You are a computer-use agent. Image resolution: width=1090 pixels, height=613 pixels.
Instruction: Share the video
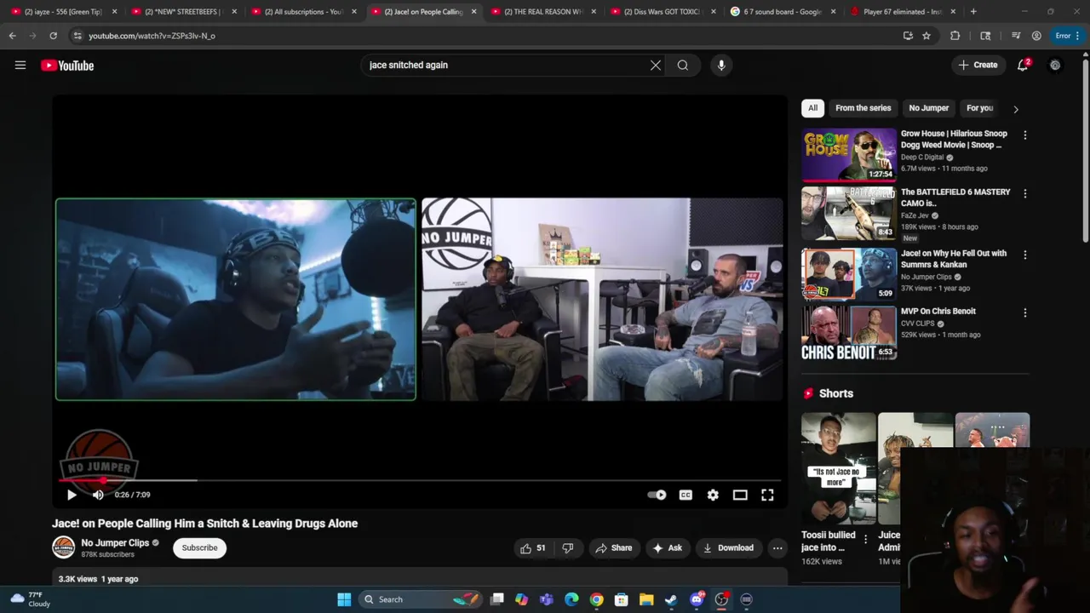click(614, 548)
